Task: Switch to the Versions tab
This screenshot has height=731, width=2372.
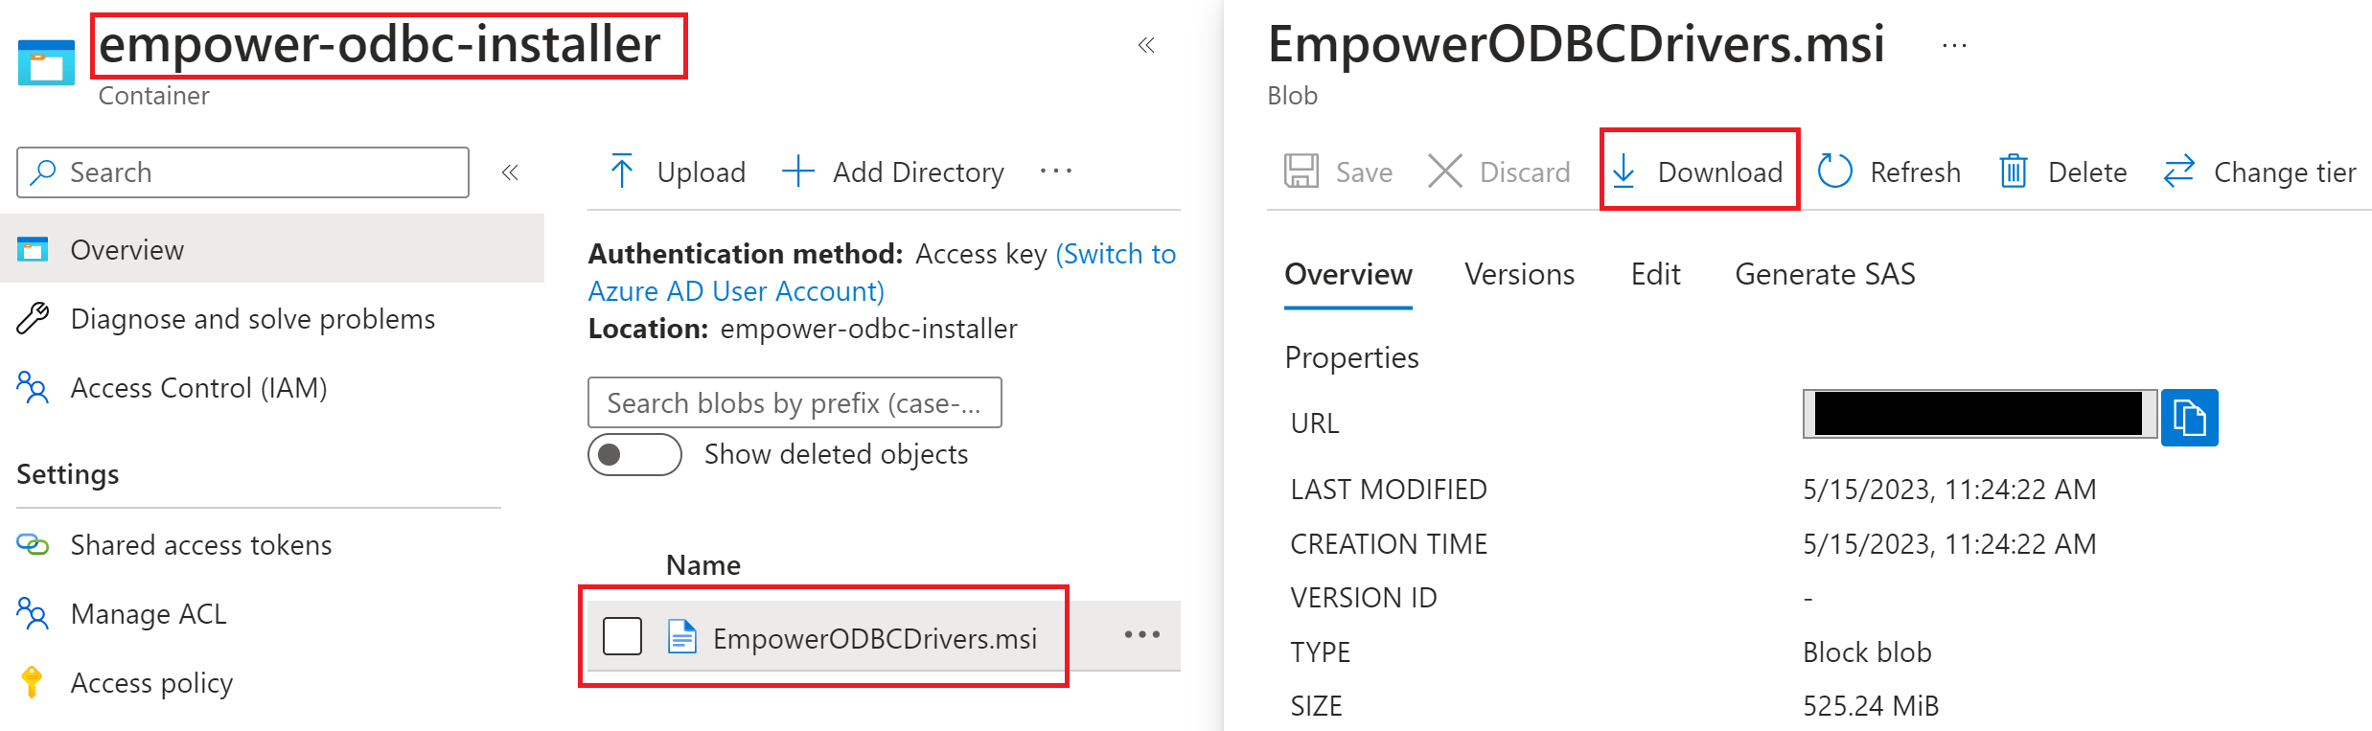Action: coord(1519,275)
